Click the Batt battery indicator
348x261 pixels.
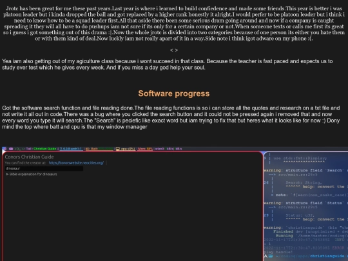point(99,149)
